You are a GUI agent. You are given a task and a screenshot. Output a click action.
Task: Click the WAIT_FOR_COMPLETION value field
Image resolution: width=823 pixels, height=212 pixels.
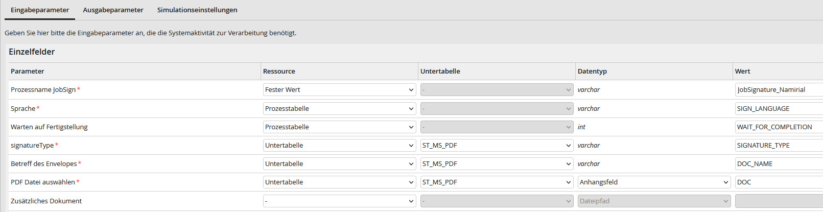click(x=779, y=127)
